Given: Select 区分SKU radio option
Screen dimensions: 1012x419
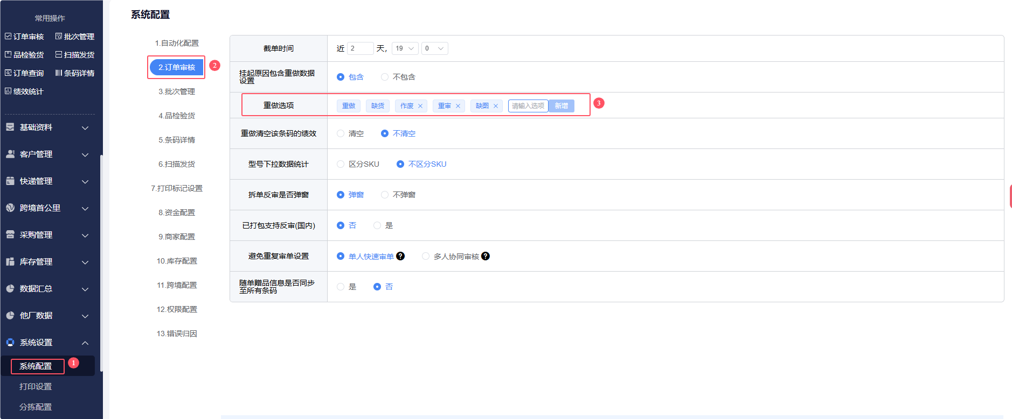Looking at the screenshot, I should [x=341, y=164].
